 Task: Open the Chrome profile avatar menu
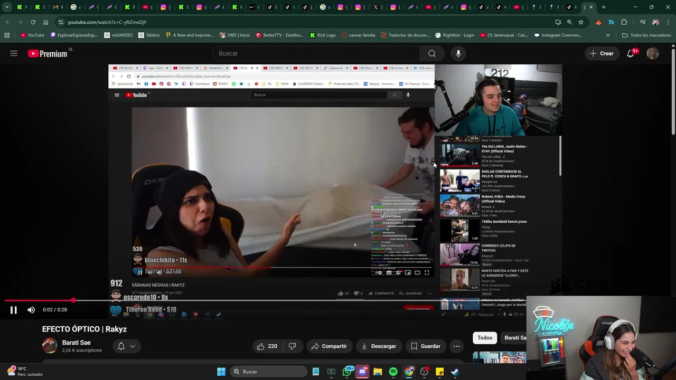pos(655,22)
